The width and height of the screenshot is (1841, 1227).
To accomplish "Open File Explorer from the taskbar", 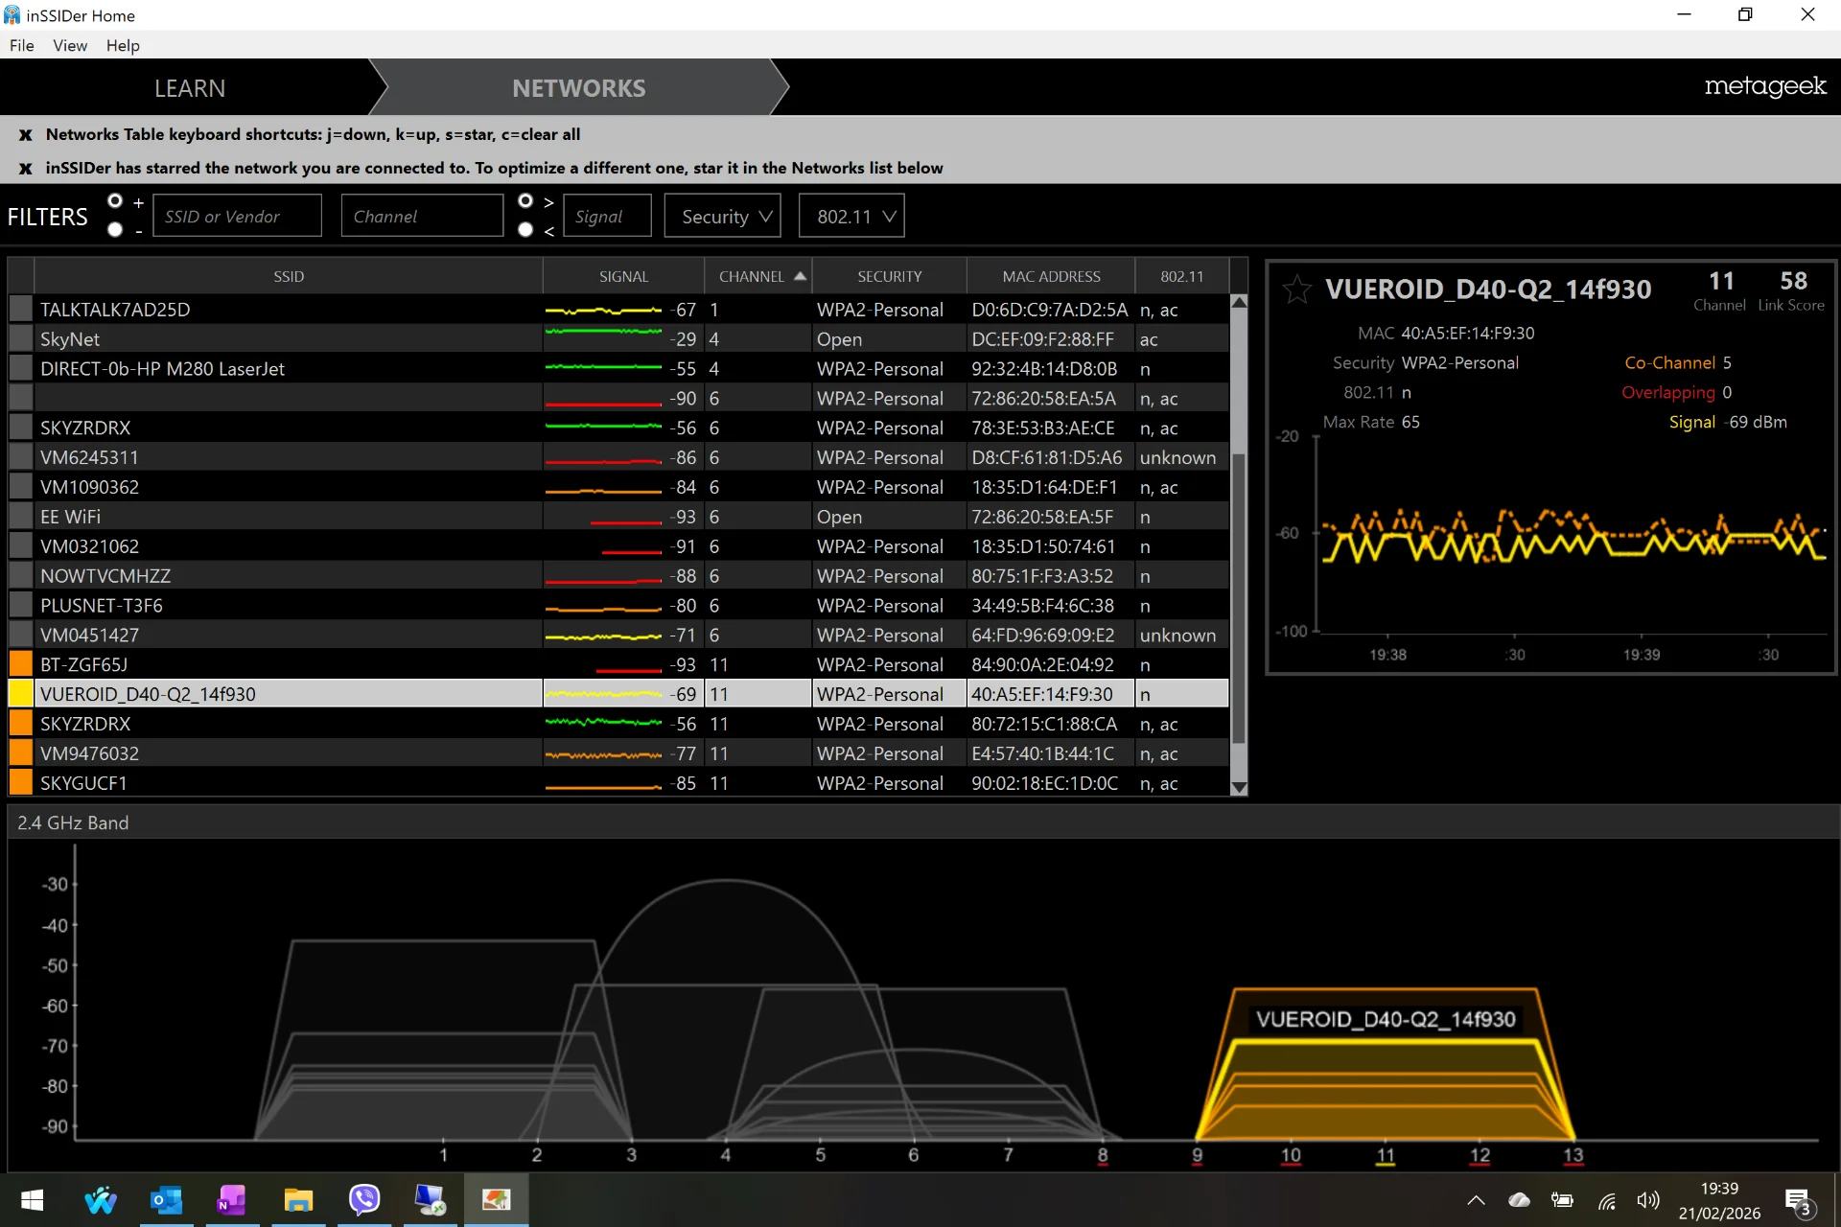I will pos(298,1199).
